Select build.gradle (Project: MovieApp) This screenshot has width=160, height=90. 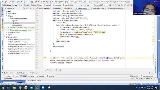tap(19, 39)
